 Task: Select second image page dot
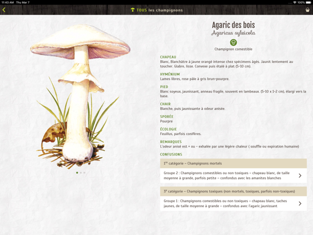(x=81, y=173)
